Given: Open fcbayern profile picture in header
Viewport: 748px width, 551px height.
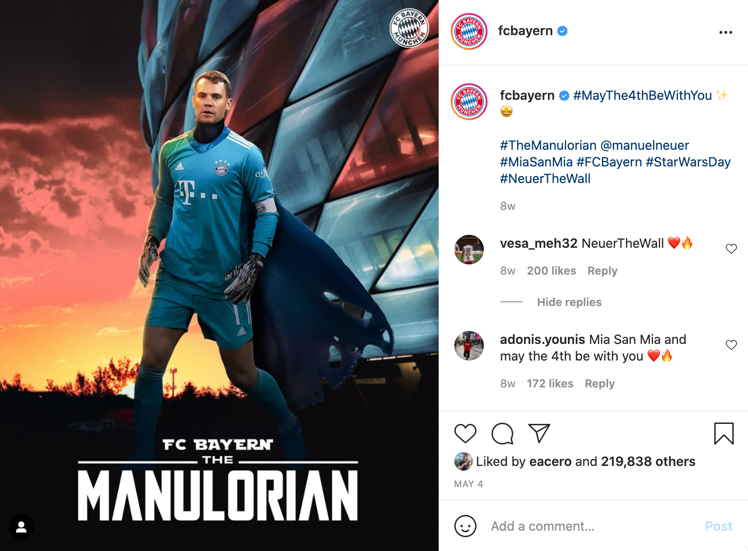Looking at the screenshot, I should point(469,31).
